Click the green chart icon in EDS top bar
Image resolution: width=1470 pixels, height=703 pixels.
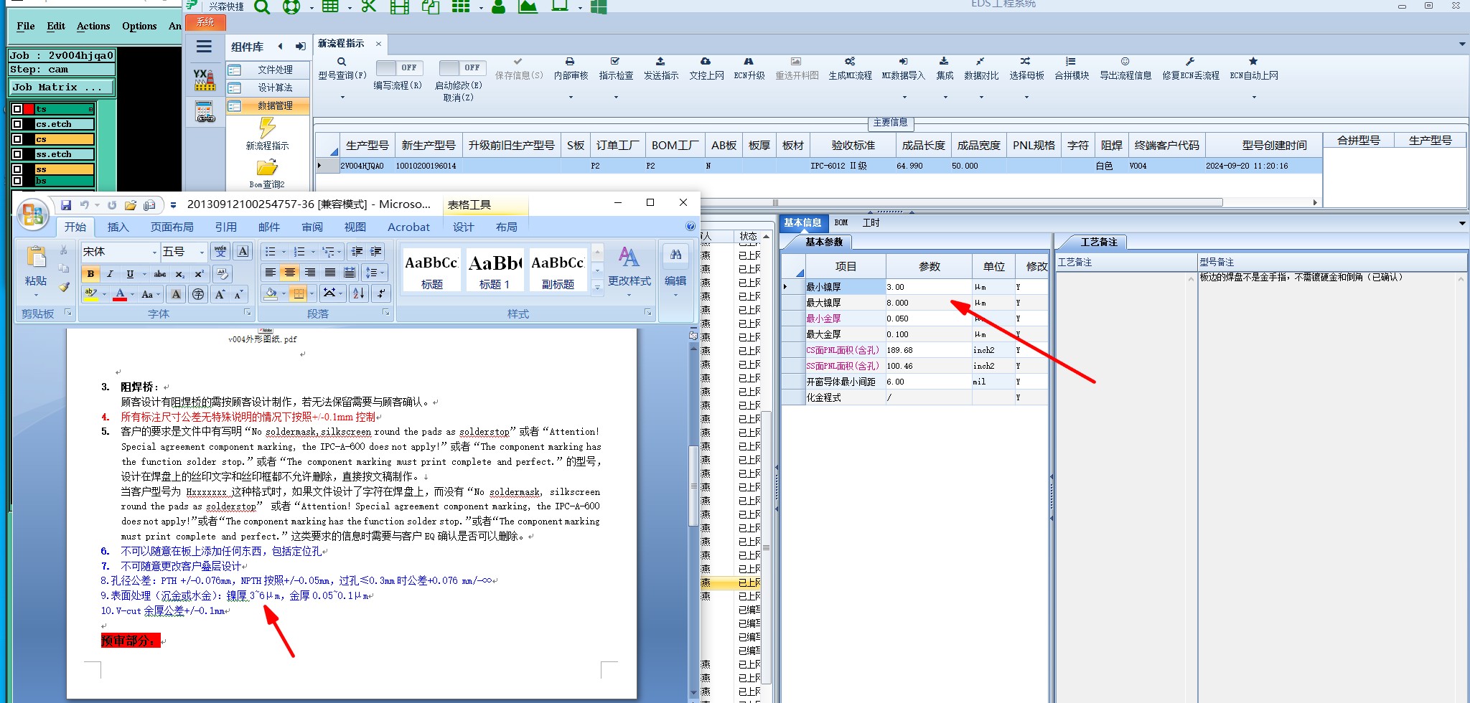528,7
